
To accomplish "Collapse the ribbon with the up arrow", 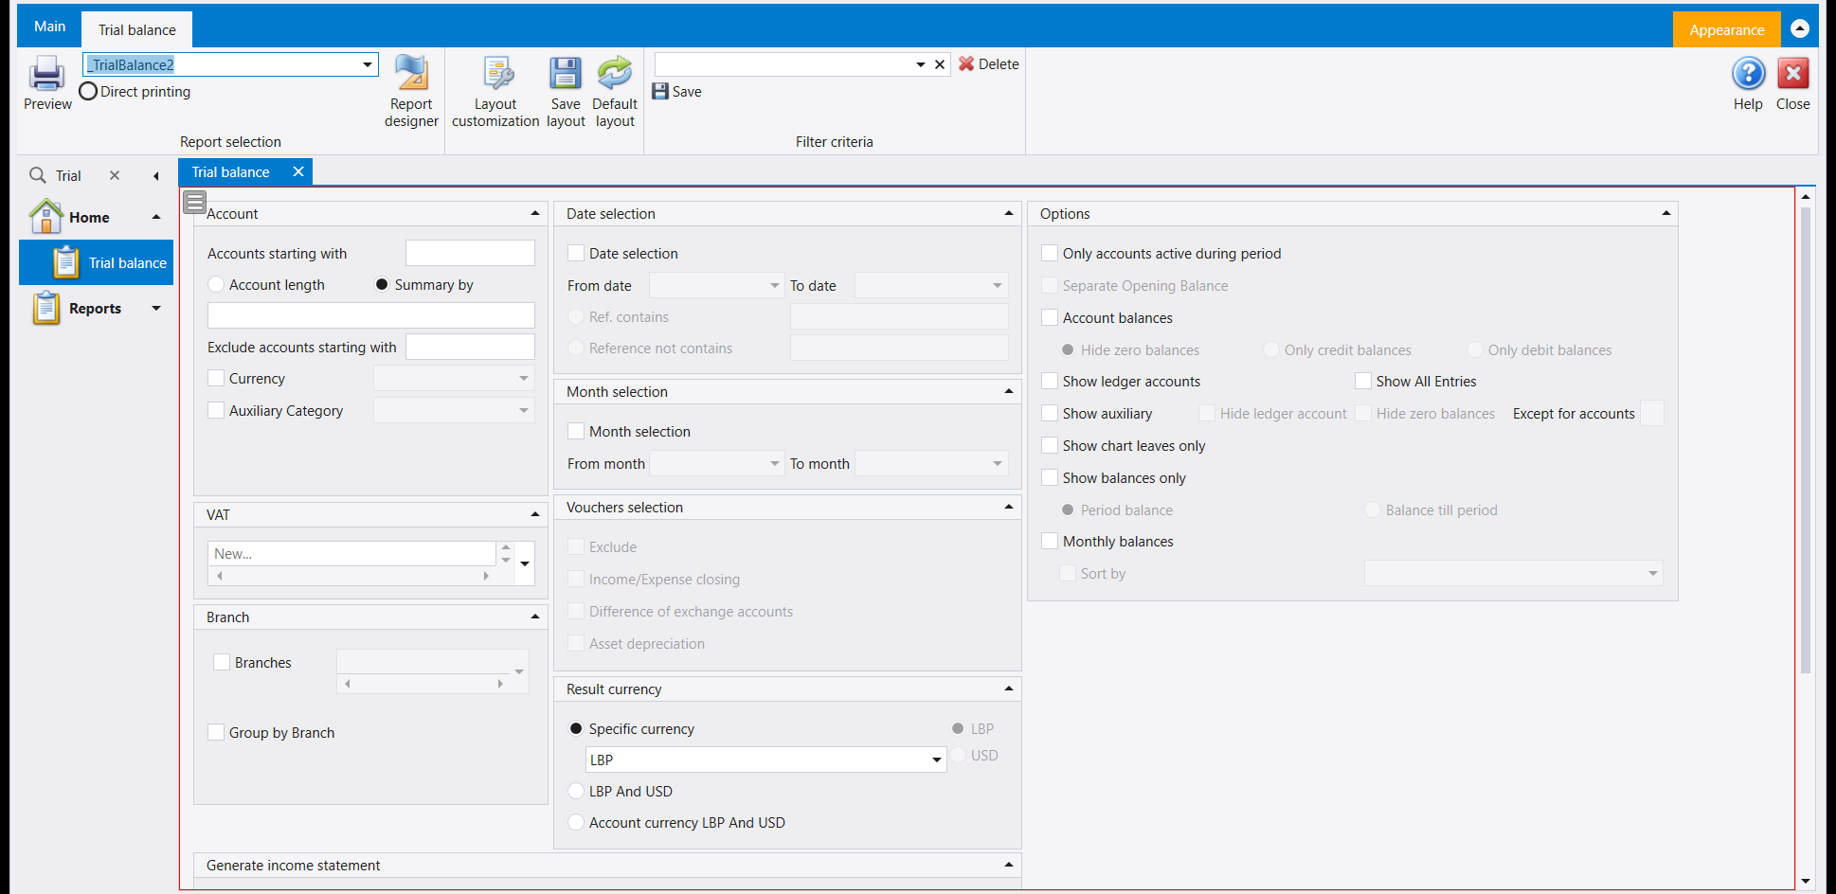I will pos(1800,28).
